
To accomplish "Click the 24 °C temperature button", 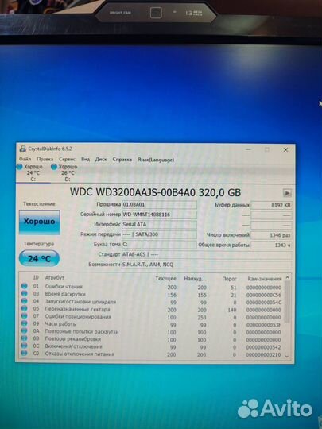I will click(39, 258).
